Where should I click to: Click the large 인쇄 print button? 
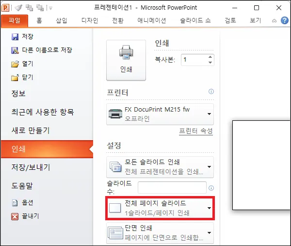[x=126, y=60]
